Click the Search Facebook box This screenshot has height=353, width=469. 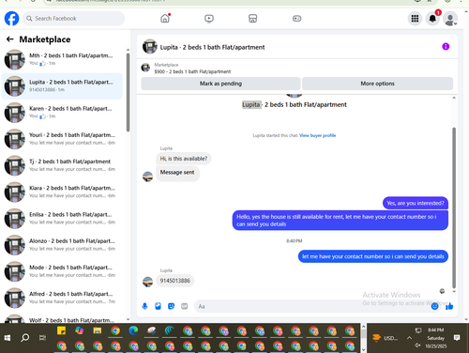73,19
